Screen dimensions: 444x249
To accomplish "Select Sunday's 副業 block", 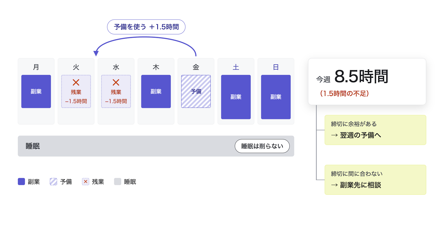I will coord(276,97).
